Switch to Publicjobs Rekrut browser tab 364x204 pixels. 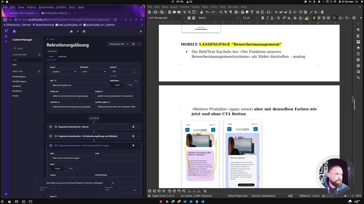56,13
